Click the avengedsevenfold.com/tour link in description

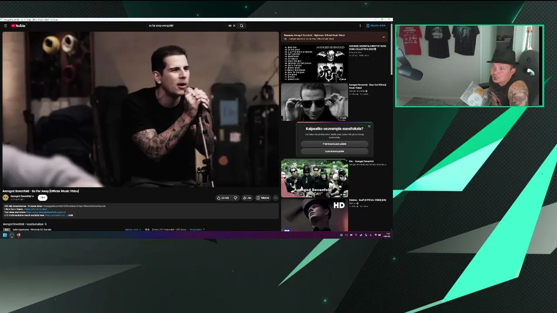[46, 212]
